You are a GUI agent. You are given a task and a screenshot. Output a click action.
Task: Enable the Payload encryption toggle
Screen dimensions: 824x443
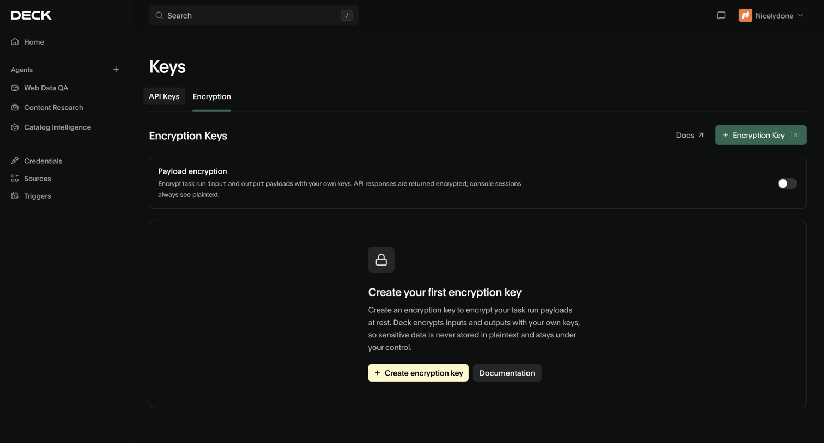click(787, 183)
